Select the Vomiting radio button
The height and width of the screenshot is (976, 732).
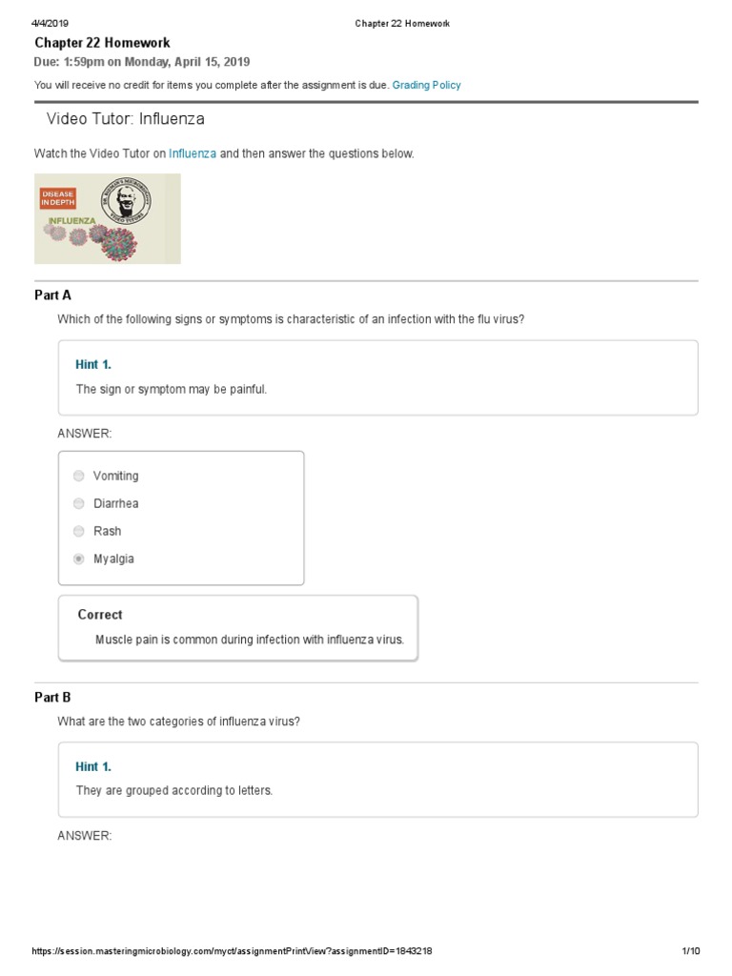click(x=79, y=476)
